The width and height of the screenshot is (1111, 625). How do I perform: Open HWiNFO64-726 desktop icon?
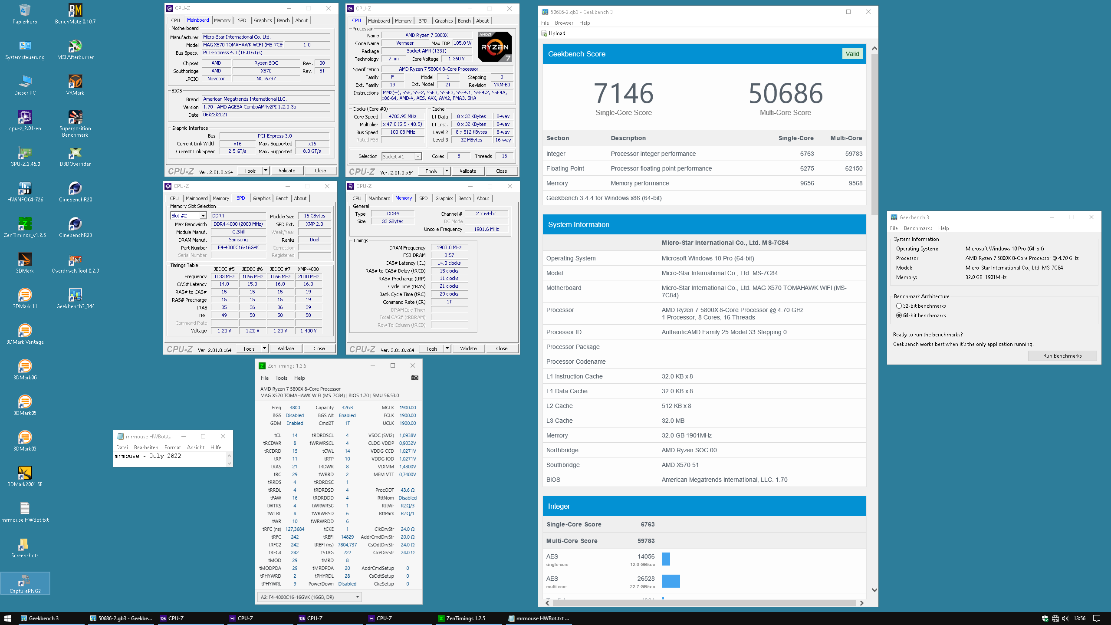[25, 192]
